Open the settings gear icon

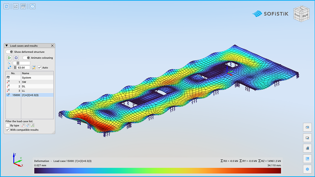coord(307,169)
